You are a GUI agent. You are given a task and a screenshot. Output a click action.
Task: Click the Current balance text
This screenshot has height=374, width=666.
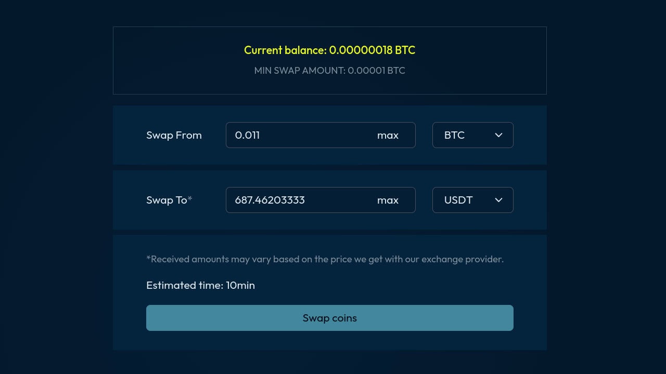point(330,50)
